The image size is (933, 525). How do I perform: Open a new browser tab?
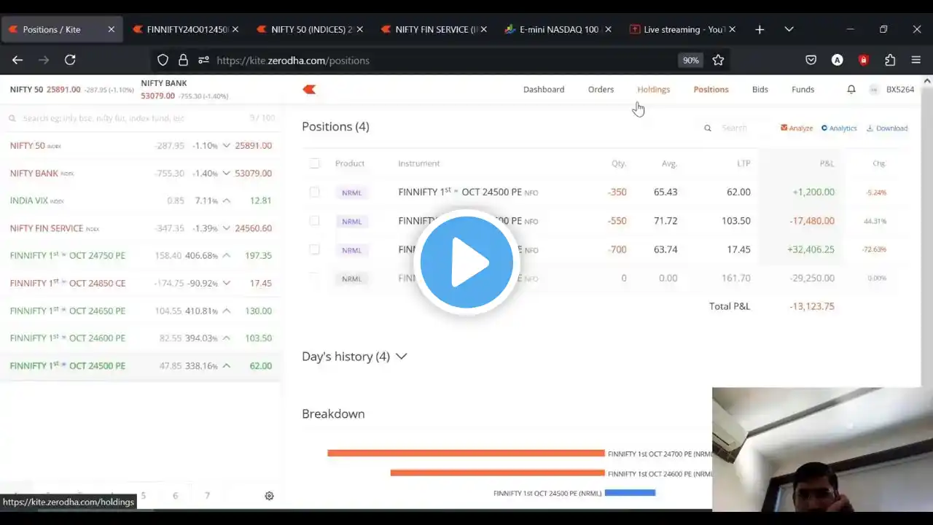pos(760,29)
